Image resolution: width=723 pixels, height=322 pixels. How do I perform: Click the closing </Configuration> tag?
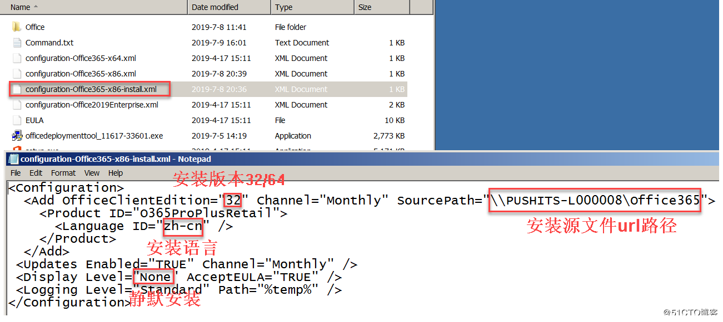tap(70, 303)
